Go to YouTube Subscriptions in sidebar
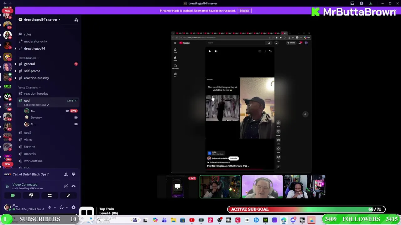Viewport: 401px width, 225px height. click(x=175, y=67)
